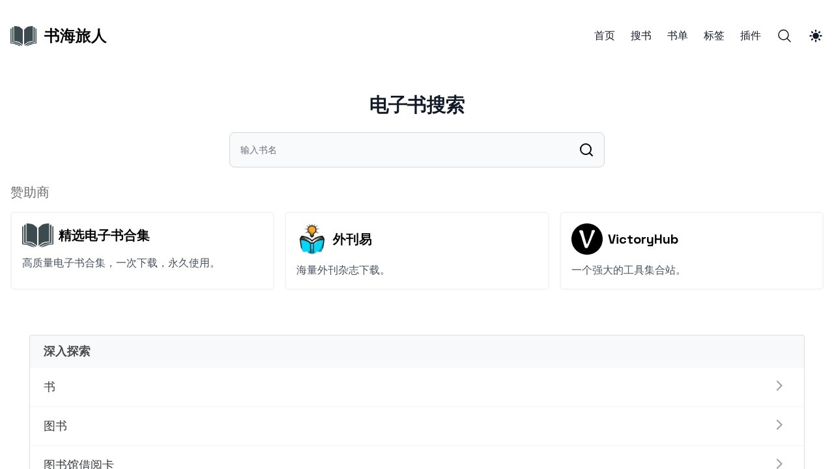Open the 书单 page link
This screenshot has width=834, height=469.
(x=677, y=36)
